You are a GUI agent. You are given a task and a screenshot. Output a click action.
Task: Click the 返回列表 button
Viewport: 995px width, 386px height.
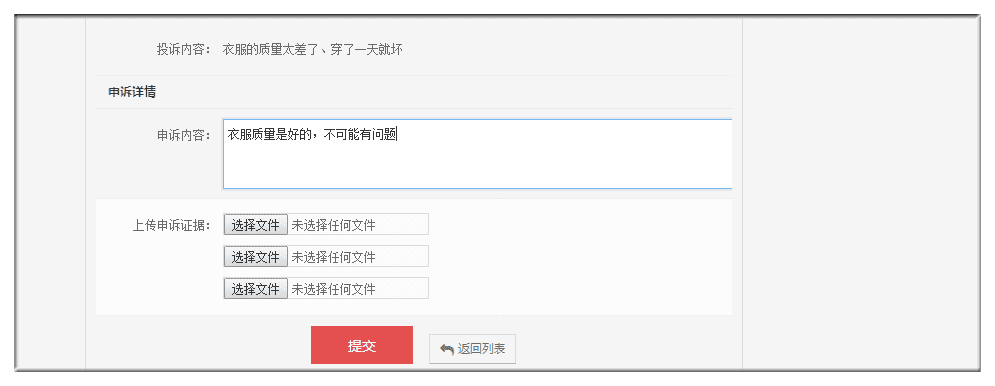(x=473, y=349)
